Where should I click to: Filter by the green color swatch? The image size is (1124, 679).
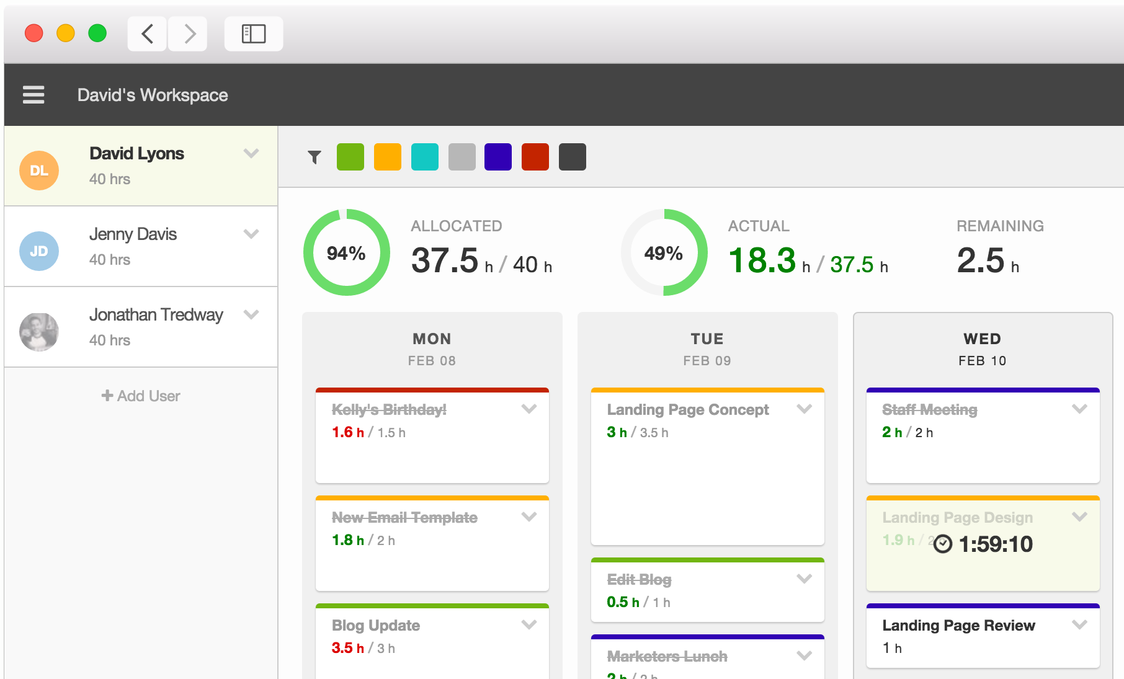coord(350,157)
